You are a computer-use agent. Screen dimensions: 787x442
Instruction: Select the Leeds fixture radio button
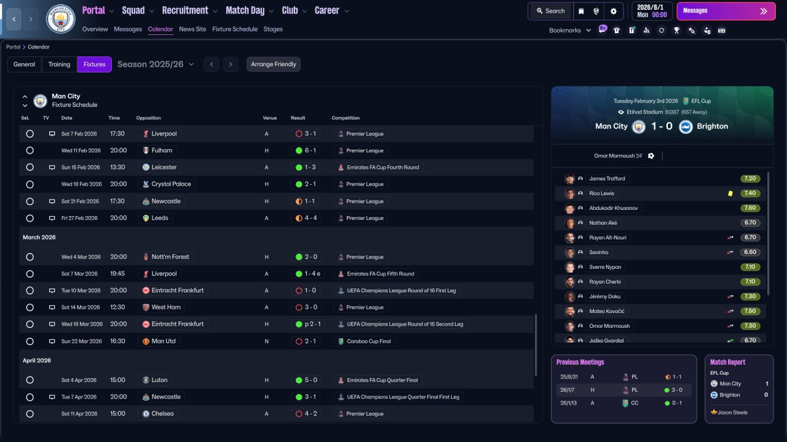coord(30,218)
